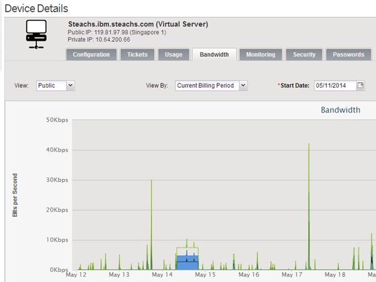Click the virtual server device icon
376x282 pixels.
click(36, 34)
